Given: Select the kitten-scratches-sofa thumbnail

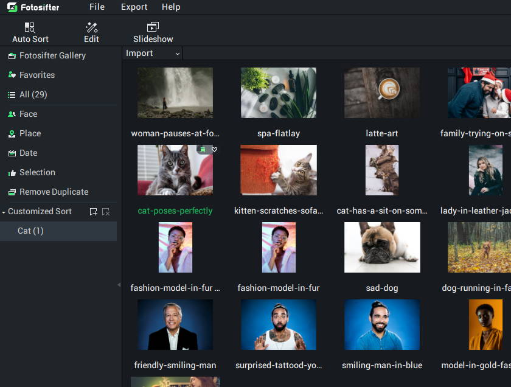Looking at the screenshot, I should tap(279, 170).
